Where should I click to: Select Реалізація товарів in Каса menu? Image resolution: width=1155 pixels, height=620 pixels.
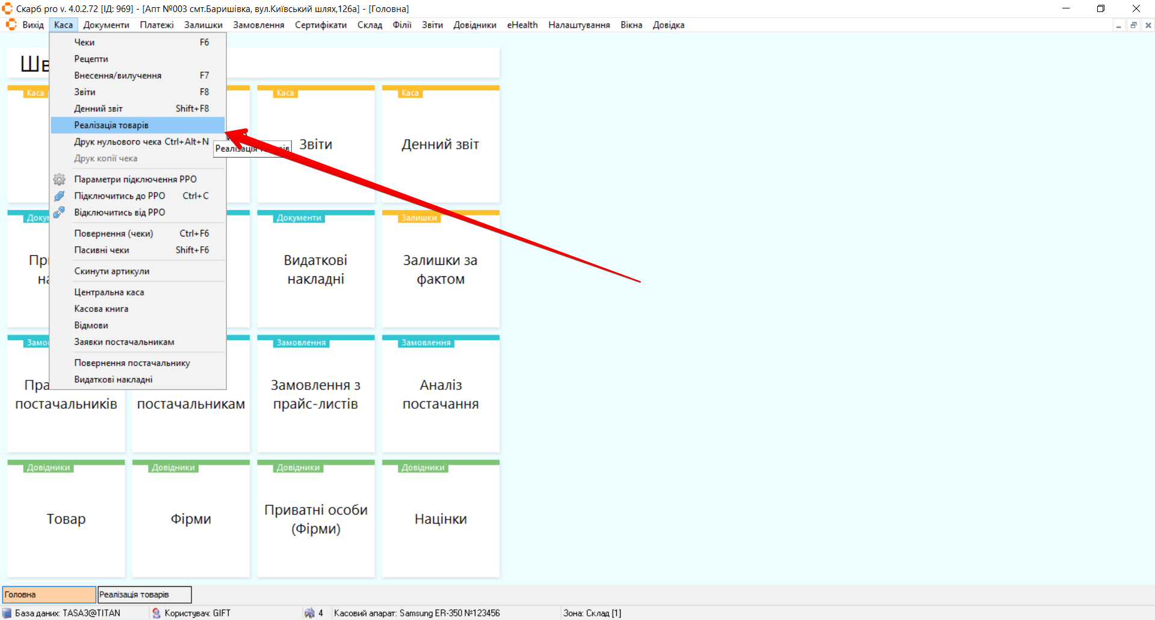(x=111, y=125)
